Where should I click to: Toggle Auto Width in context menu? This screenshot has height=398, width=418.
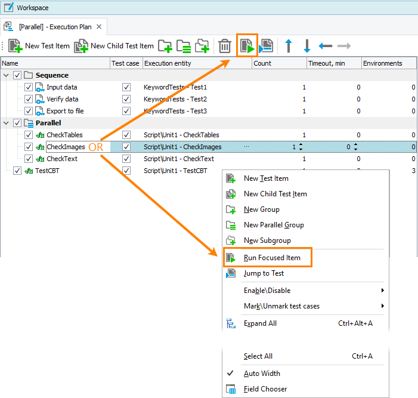click(306, 374)
